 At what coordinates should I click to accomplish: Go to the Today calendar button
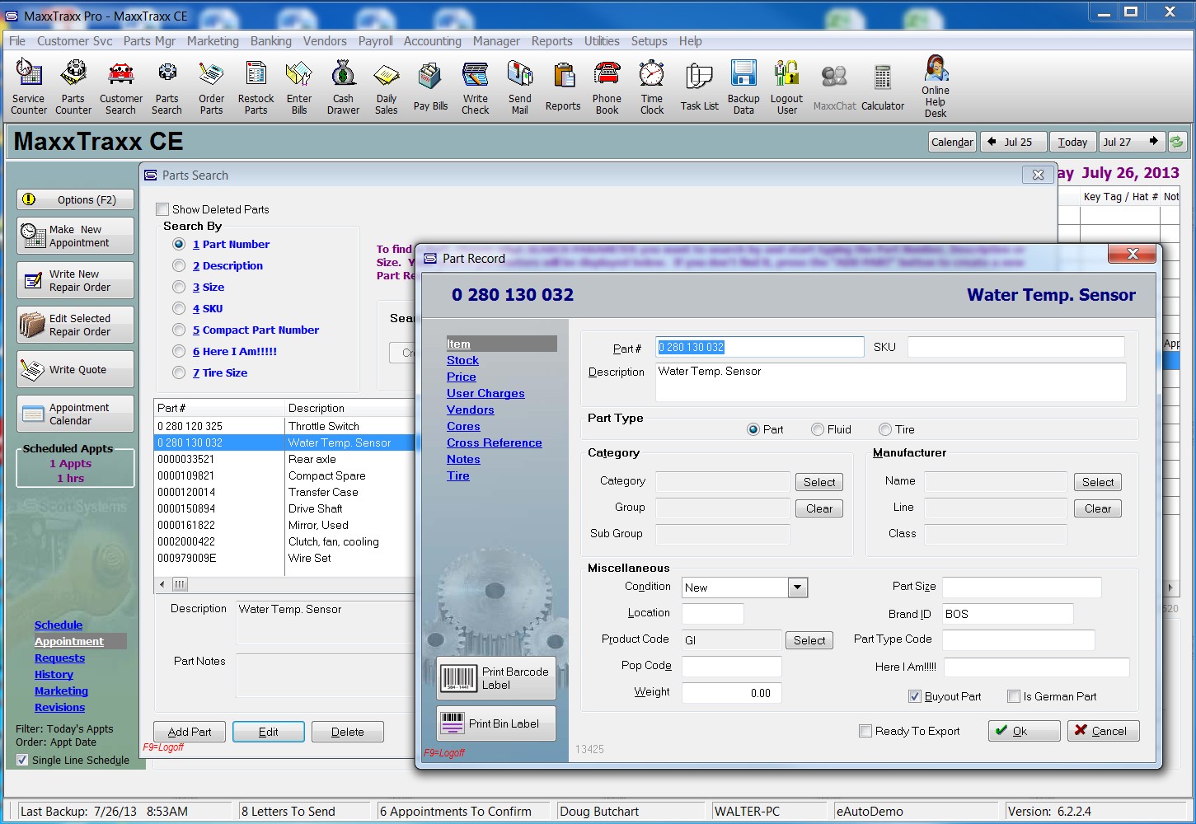1072,142
